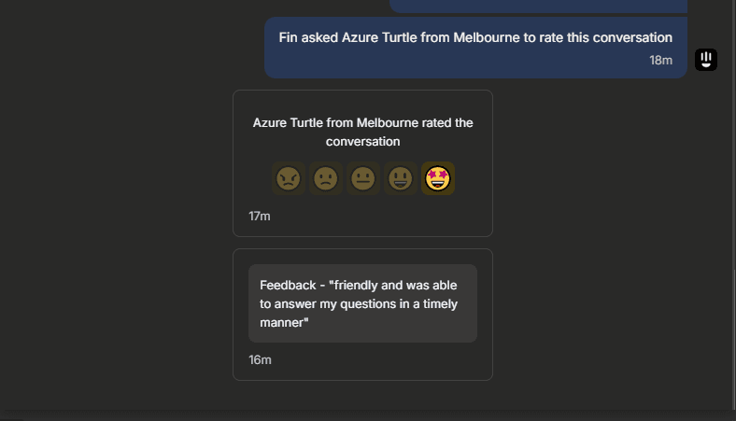Click the rated the conversation heading text

(x=362, y=132)
